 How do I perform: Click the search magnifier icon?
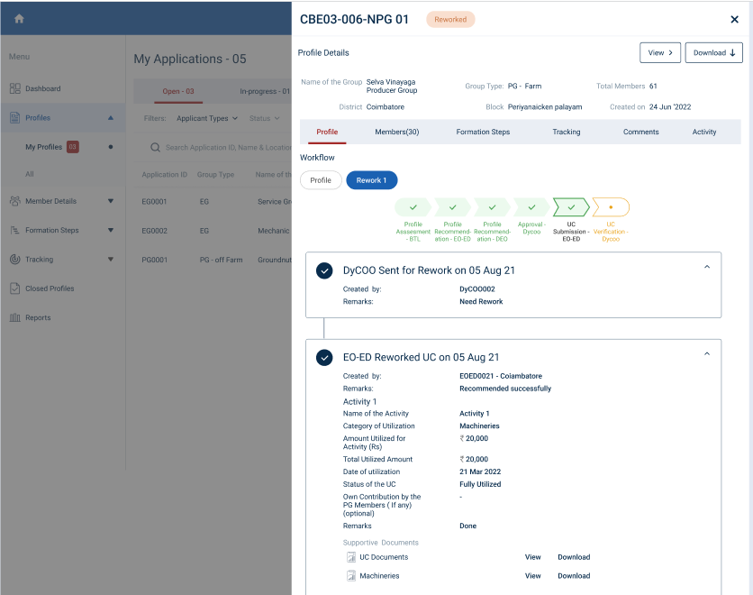[x=155, y=147]
